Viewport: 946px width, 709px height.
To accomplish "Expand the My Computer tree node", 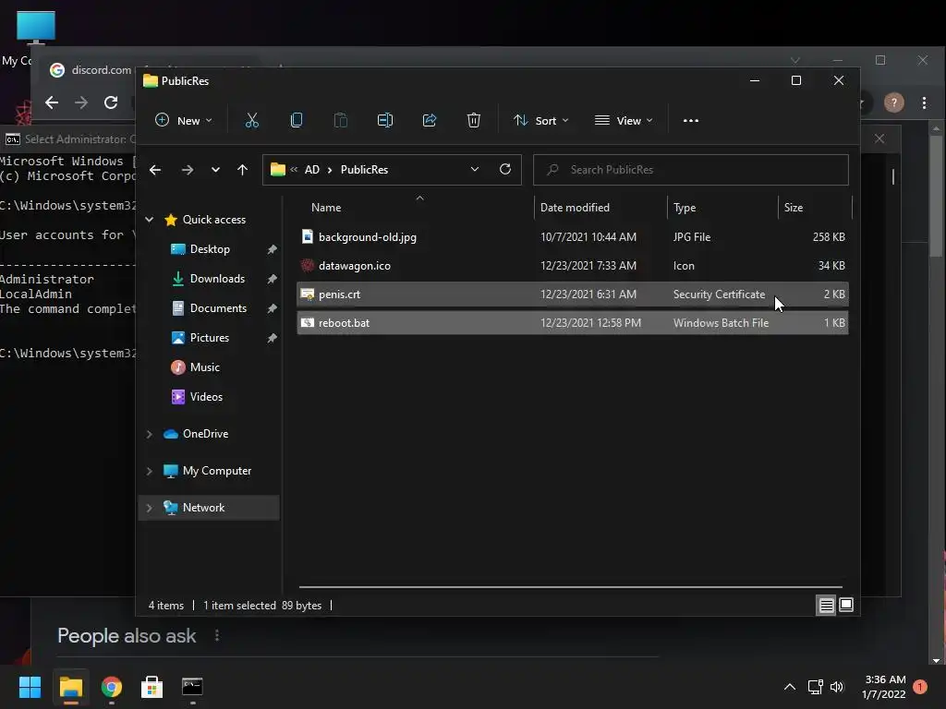I will point(149,471).
